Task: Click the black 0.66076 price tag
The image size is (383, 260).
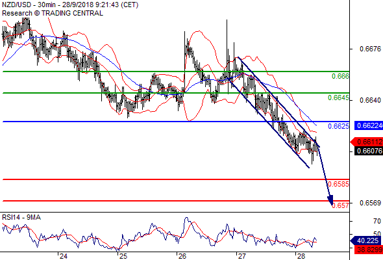Action: [x=368, y=151]
